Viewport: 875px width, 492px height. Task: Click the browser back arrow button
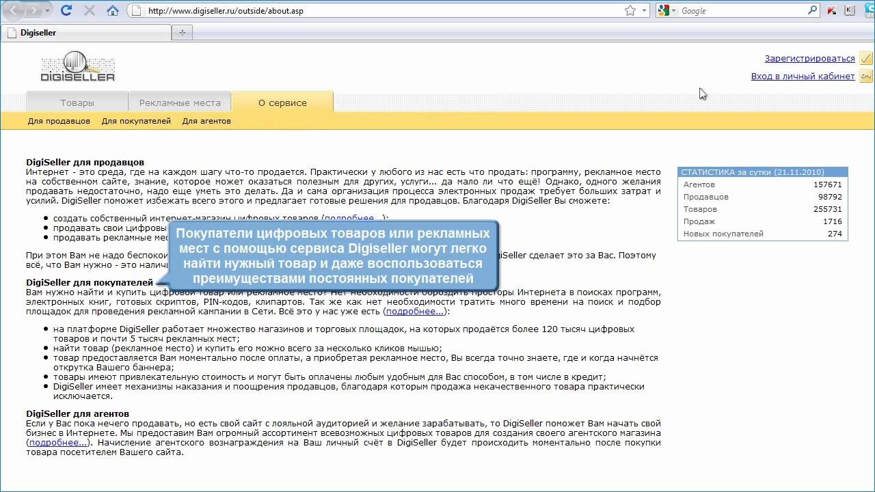pos(15,10)
